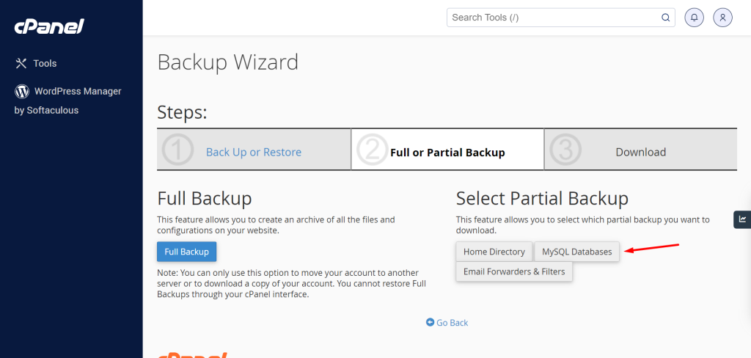Choose Email Forwarders & Filters backup

(514, 271)
